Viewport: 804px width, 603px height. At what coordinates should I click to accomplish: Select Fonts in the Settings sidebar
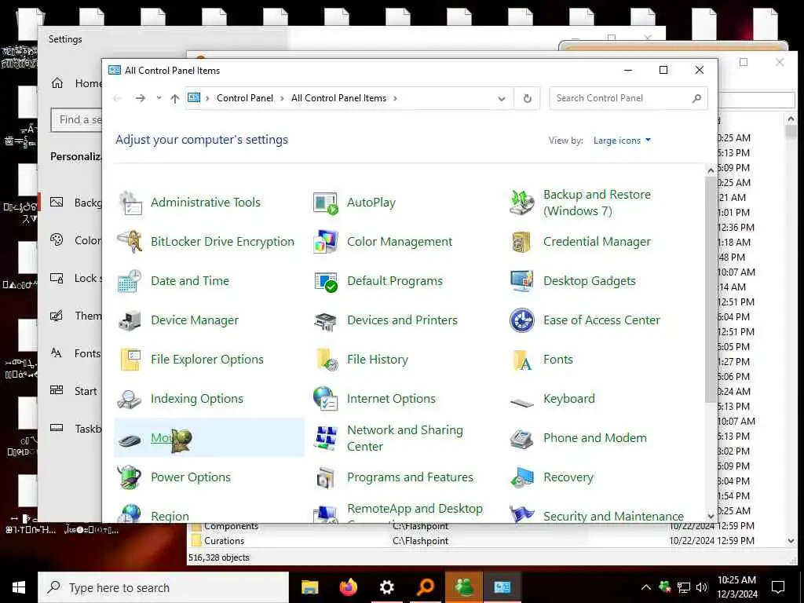76,353
